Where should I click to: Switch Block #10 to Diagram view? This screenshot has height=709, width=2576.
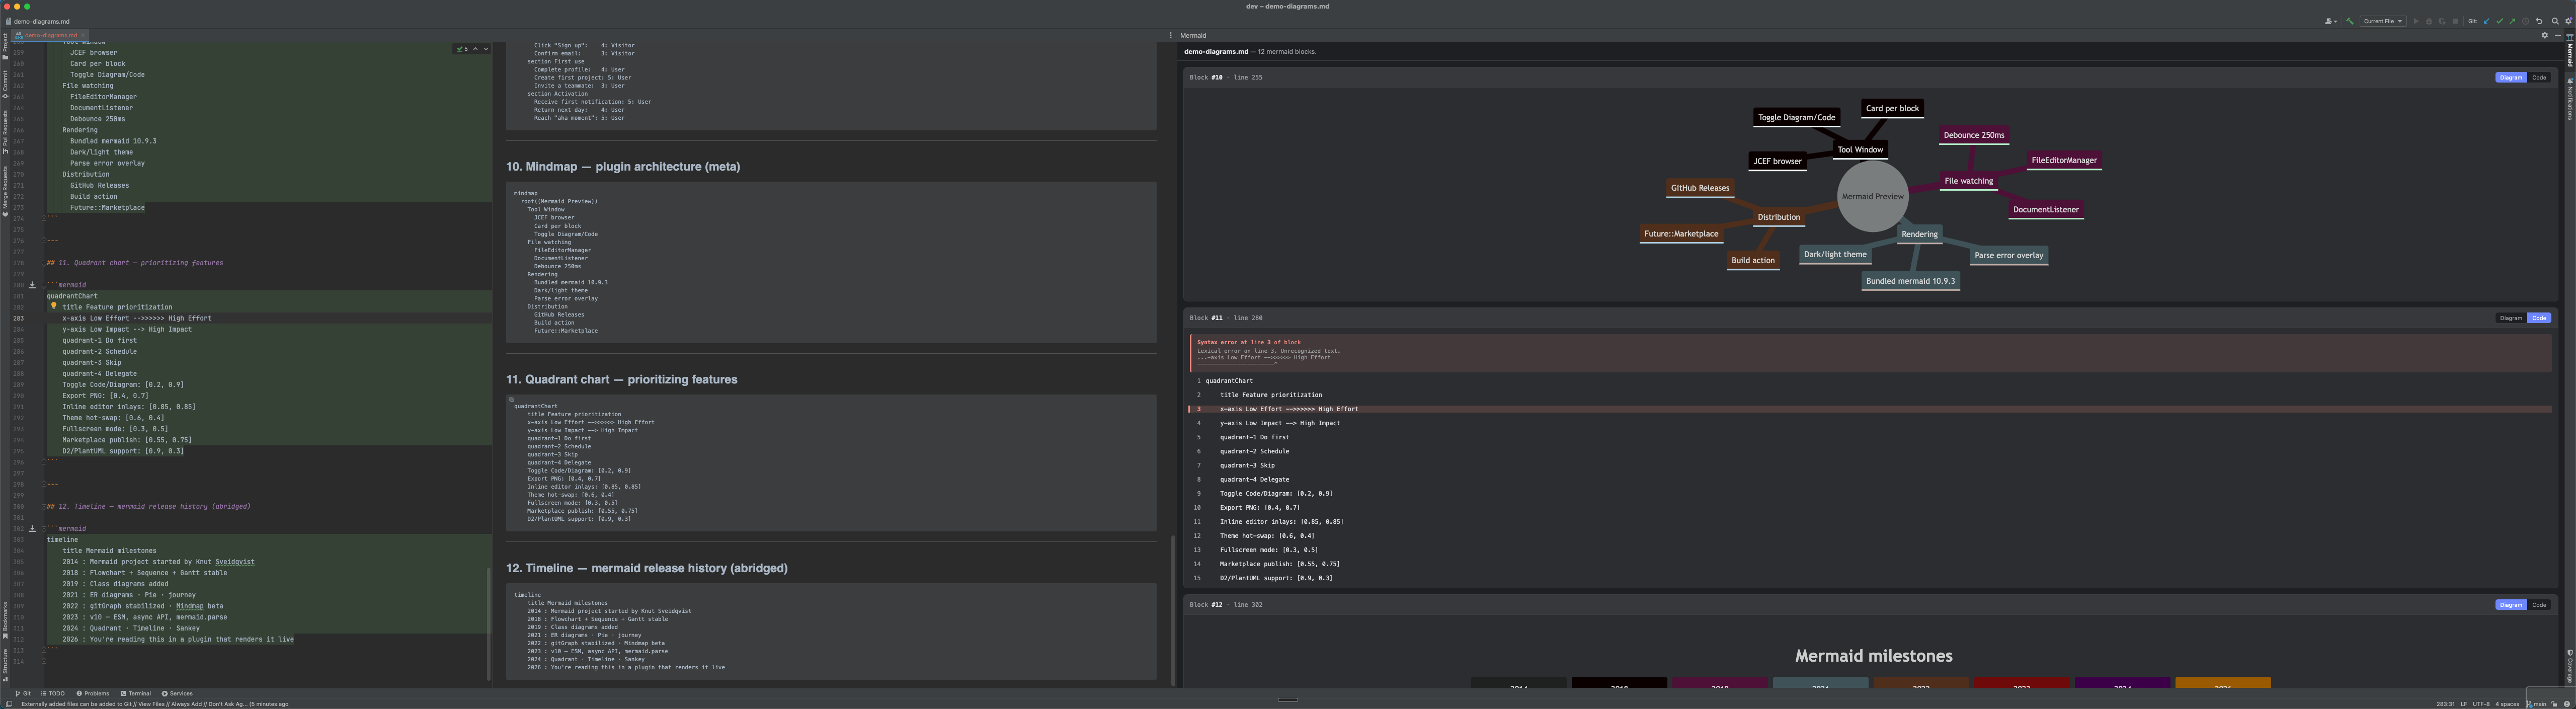[x=2510, y=77]
